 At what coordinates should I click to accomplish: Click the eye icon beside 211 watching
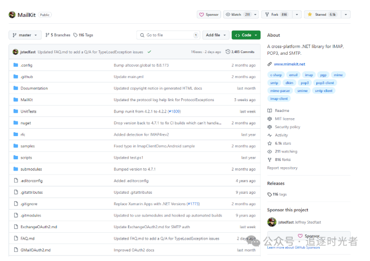(270, 151)
